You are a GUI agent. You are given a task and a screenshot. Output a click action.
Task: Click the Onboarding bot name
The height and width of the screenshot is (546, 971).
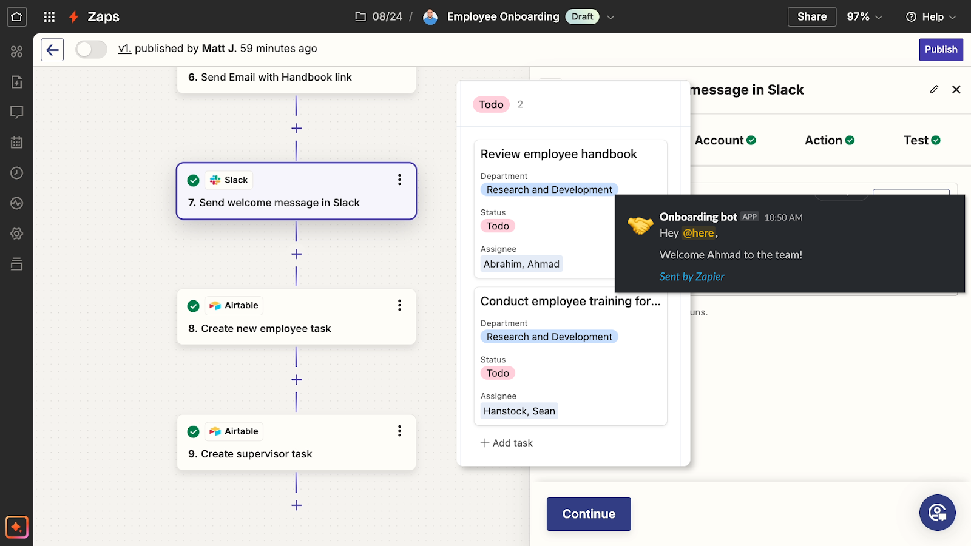pos(698,217)
